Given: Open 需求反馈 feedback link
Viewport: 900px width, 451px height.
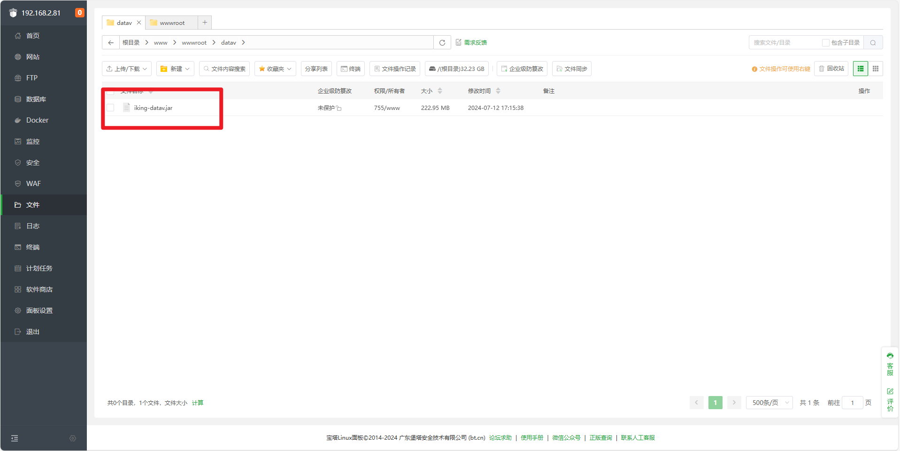Looking at the screenshot, I should [471, 42].
